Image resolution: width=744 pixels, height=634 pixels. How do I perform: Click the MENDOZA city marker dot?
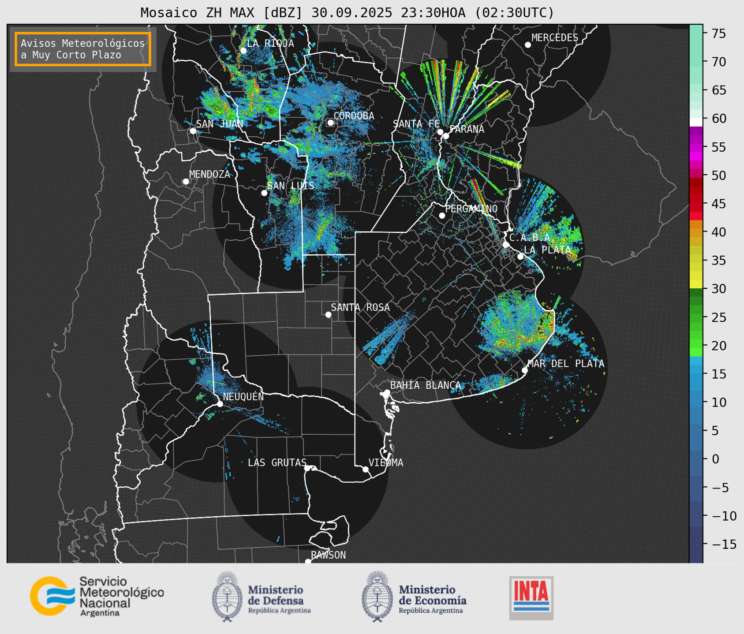(x=186, y=182)
